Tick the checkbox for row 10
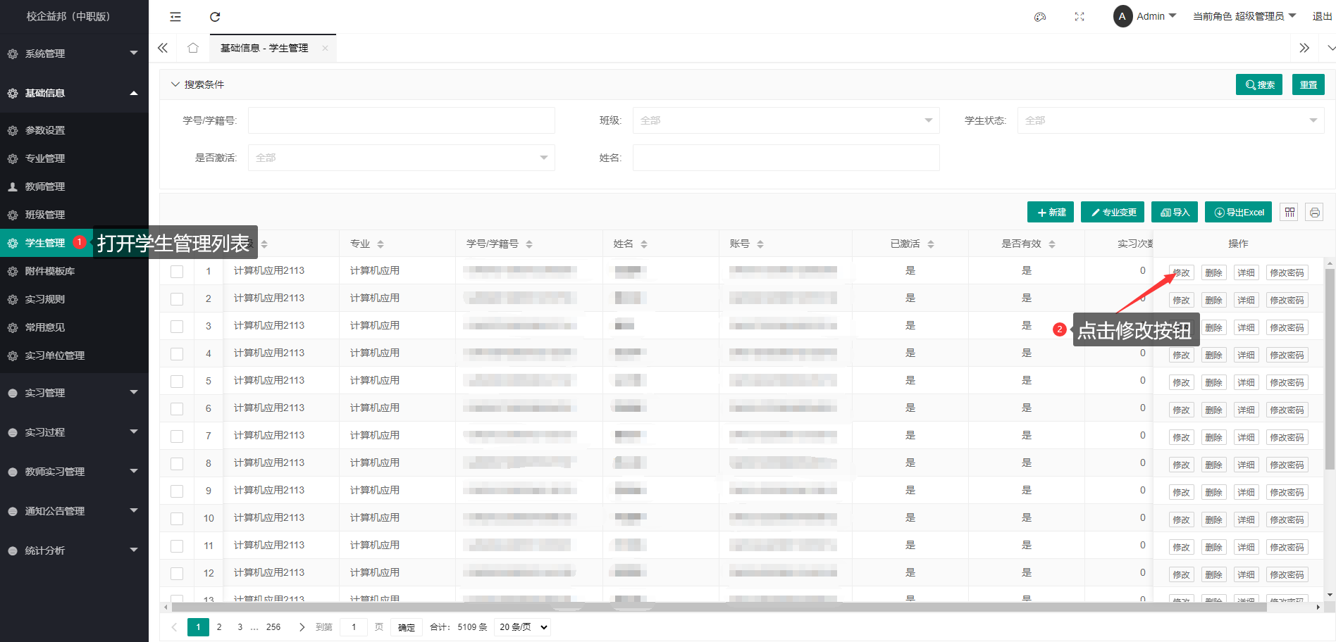 (177, 518)
